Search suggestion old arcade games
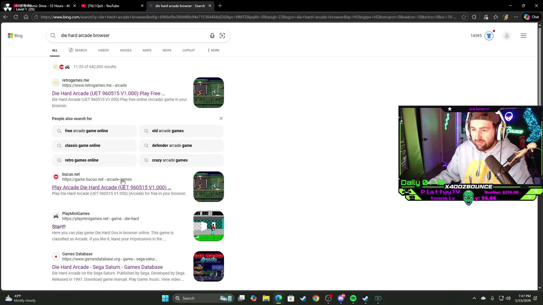 point(182,131)
